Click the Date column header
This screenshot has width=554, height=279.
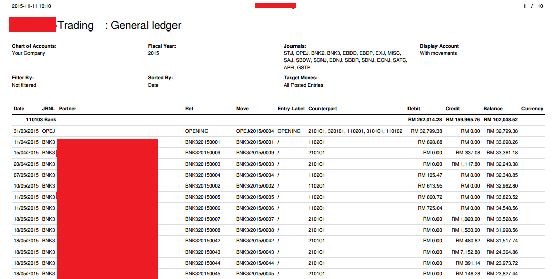(x=19, y=109)
